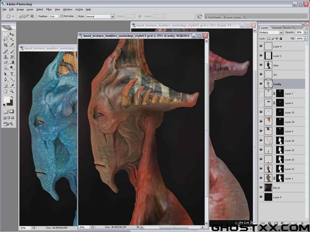Select the Notes tool
This screenshot has width=310, height=232.
6,86
